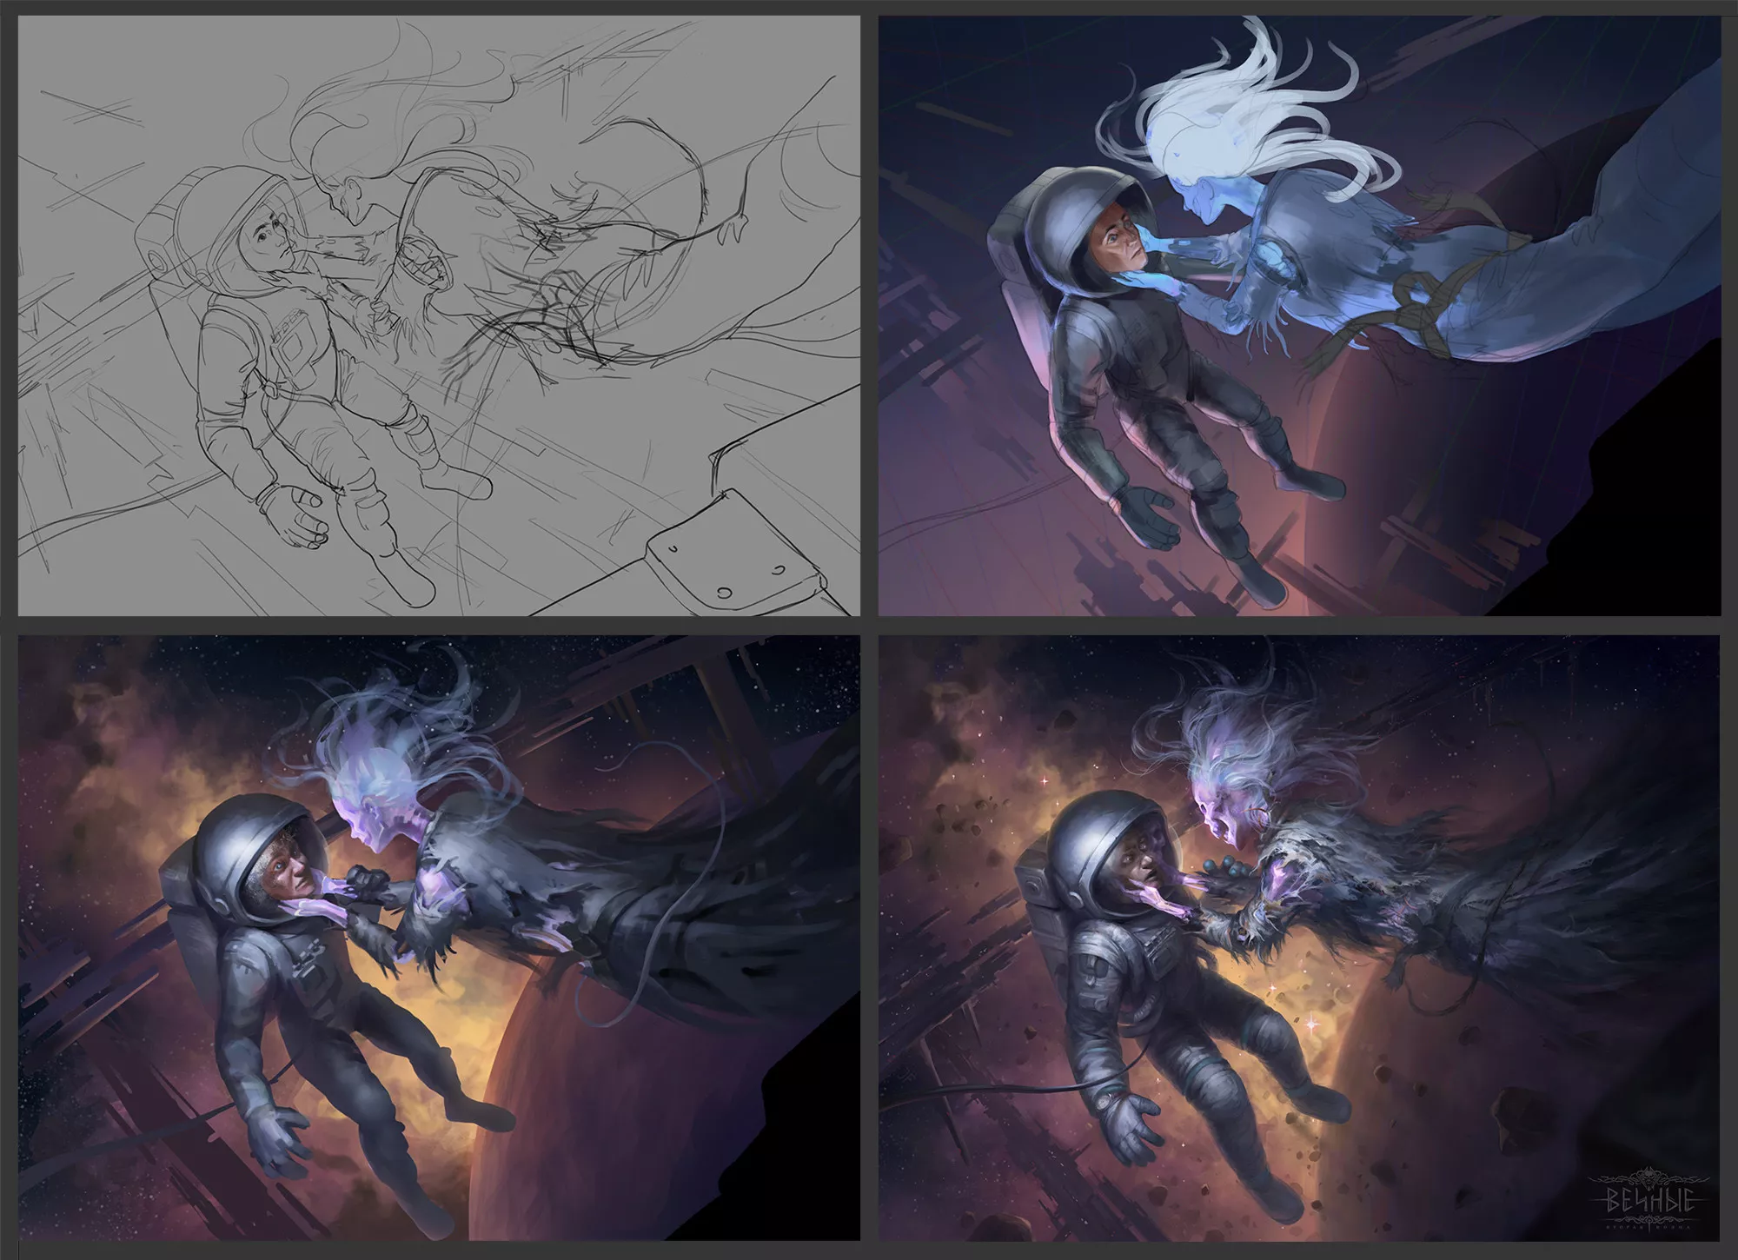Viewport: 1738px width, 1260px height.
Task: Open the bottom-left rendered painting panel
Action: 439,938
